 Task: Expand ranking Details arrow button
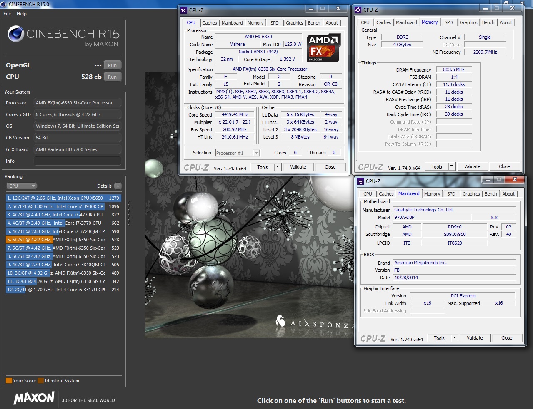tap(118, 186)
